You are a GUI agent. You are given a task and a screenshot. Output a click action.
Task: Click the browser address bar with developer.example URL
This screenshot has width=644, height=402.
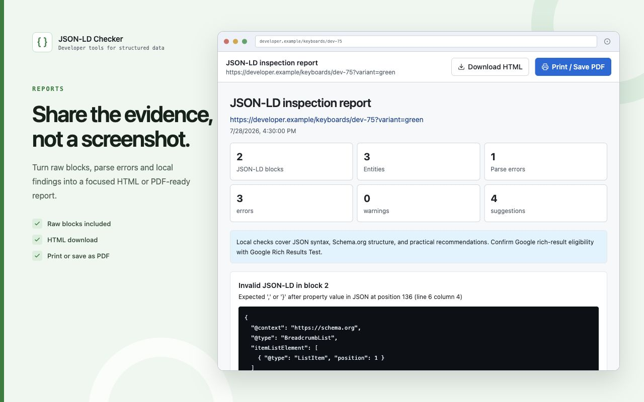(426, 41)
